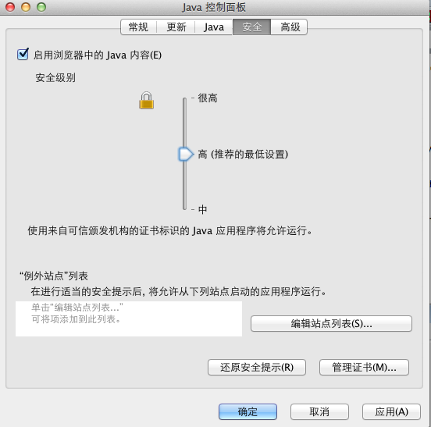Confirm with the 确定 button
This screenshot has height=427, width=431.
tap(248, 411)
